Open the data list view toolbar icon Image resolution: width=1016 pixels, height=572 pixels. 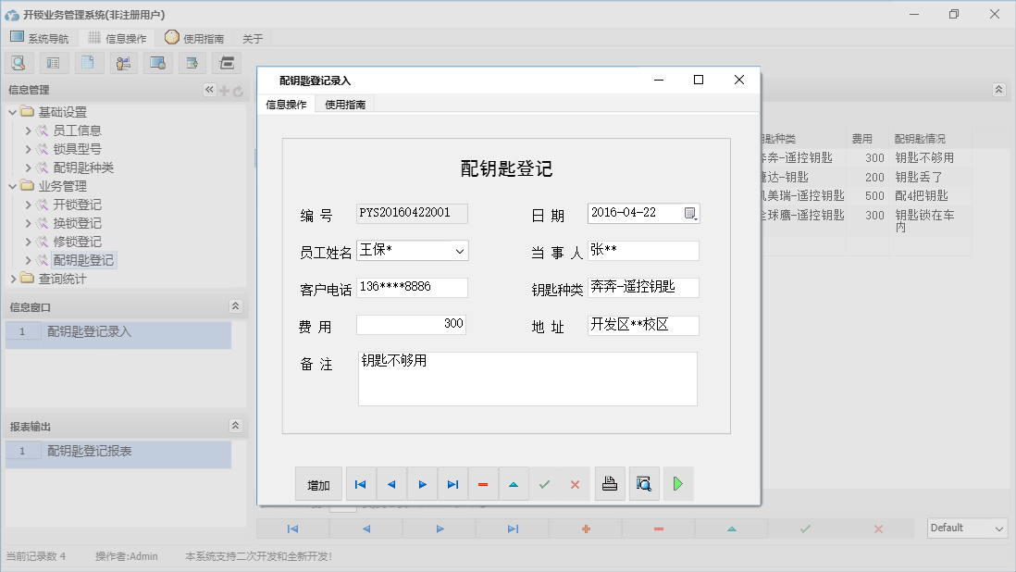[53, 62]
